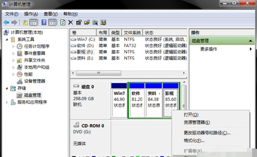
Task: Toggle the action pane toolbar icon
Action: (x=53, y=22)
